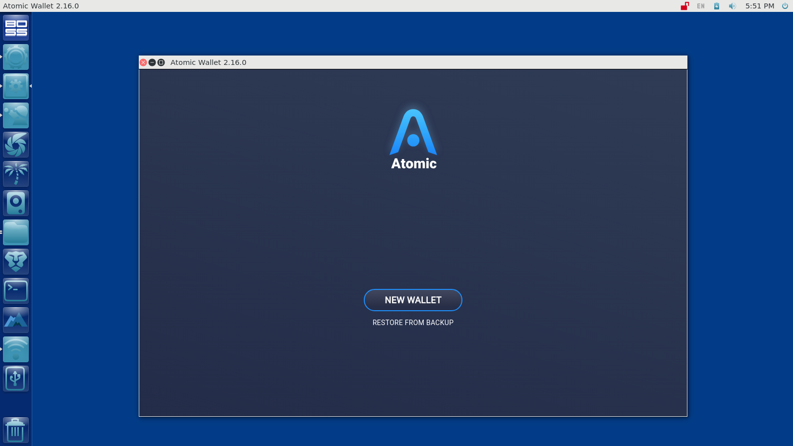Open the USB device dock icon
The image size is (793, 446).
pyautogui.click(x=16, y=379)
